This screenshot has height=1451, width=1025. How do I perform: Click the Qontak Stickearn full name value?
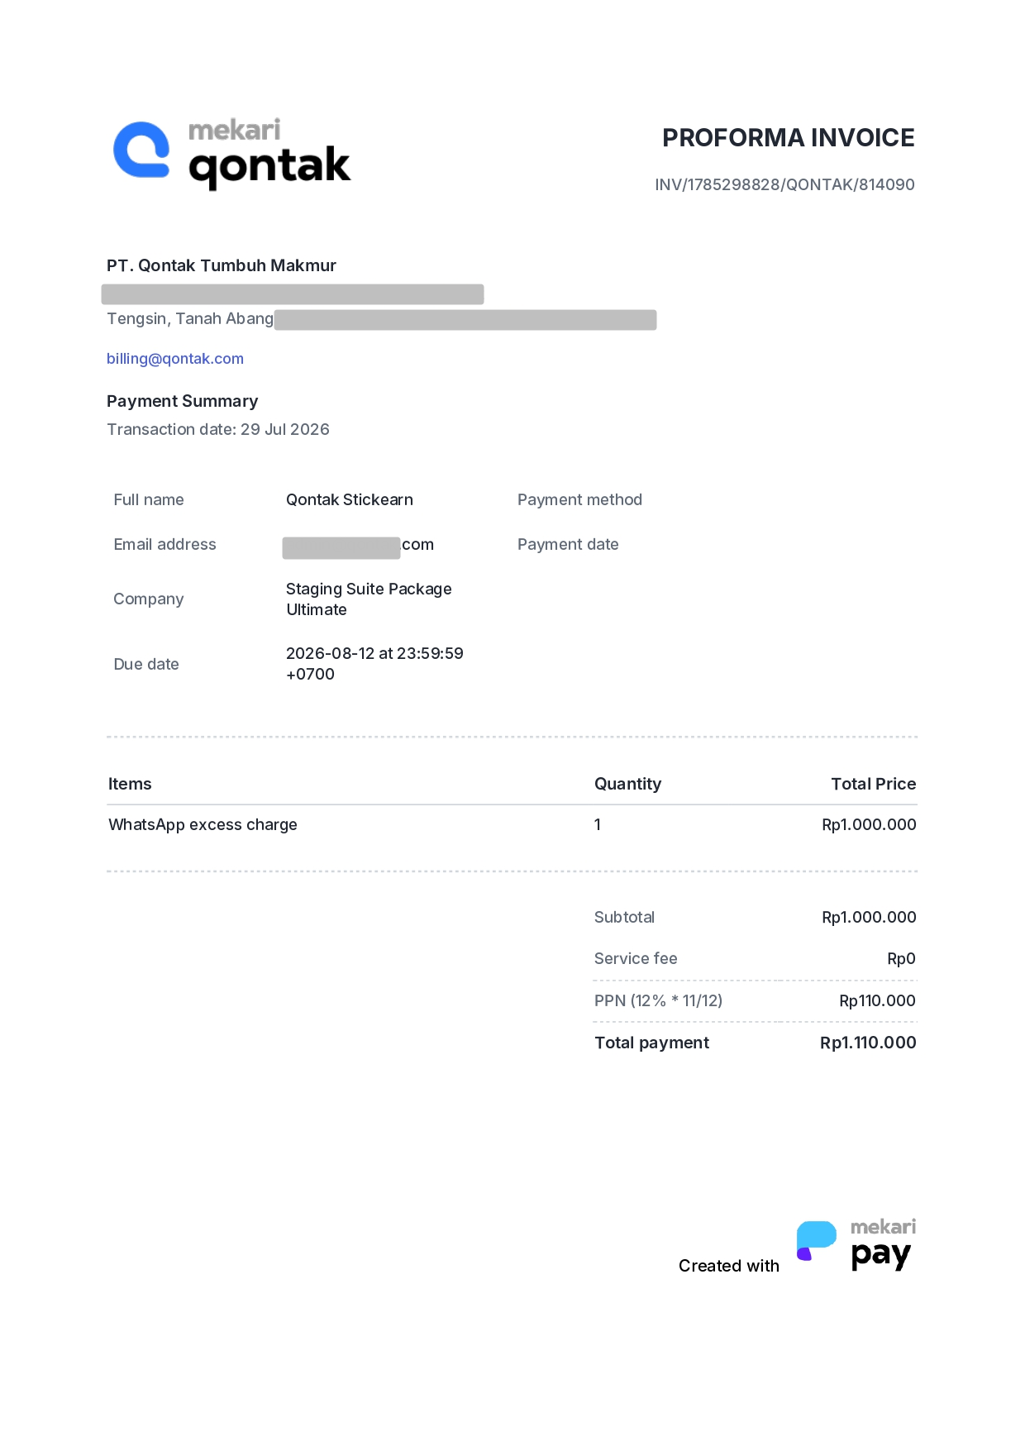(350, 499)
